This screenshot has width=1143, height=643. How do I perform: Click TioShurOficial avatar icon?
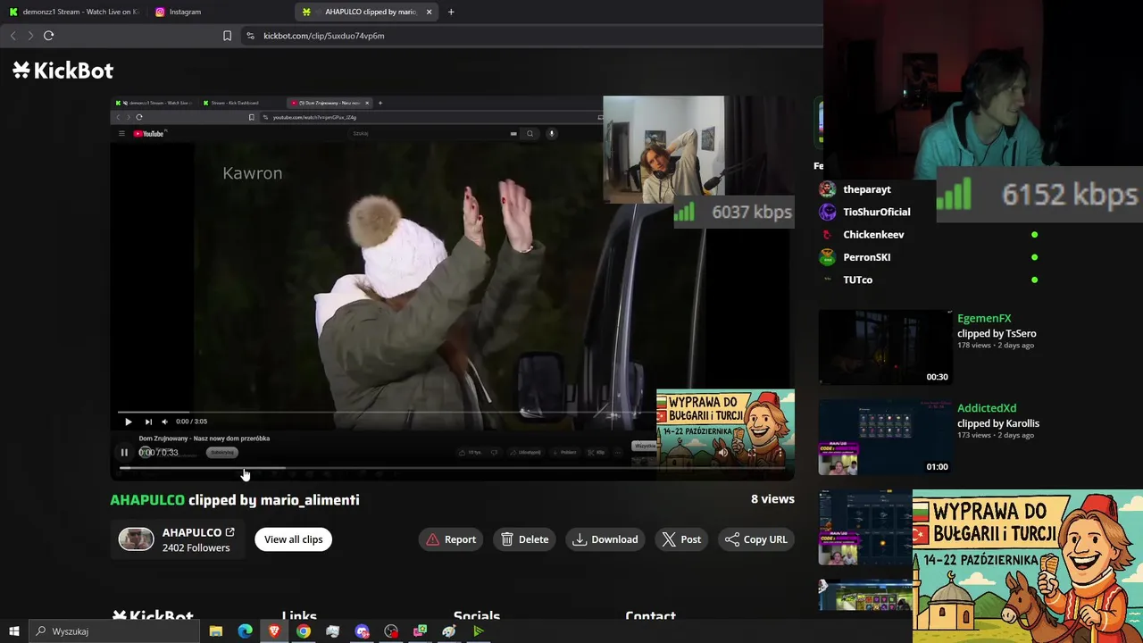click(x=828, y=212)
